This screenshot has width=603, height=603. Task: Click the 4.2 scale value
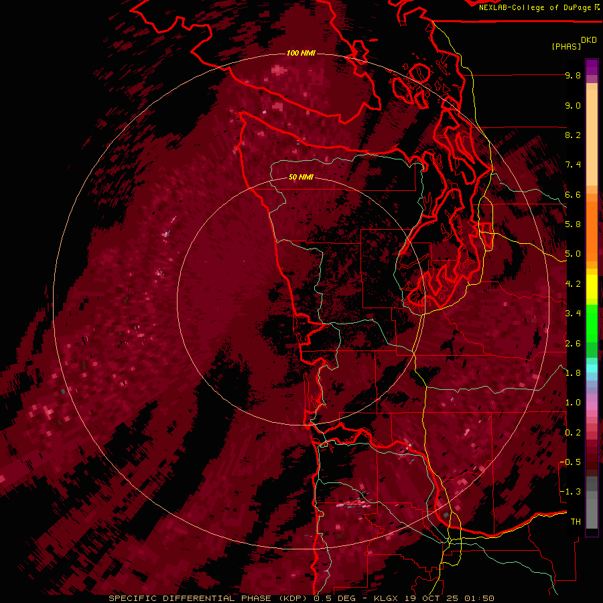click(573, 284)
